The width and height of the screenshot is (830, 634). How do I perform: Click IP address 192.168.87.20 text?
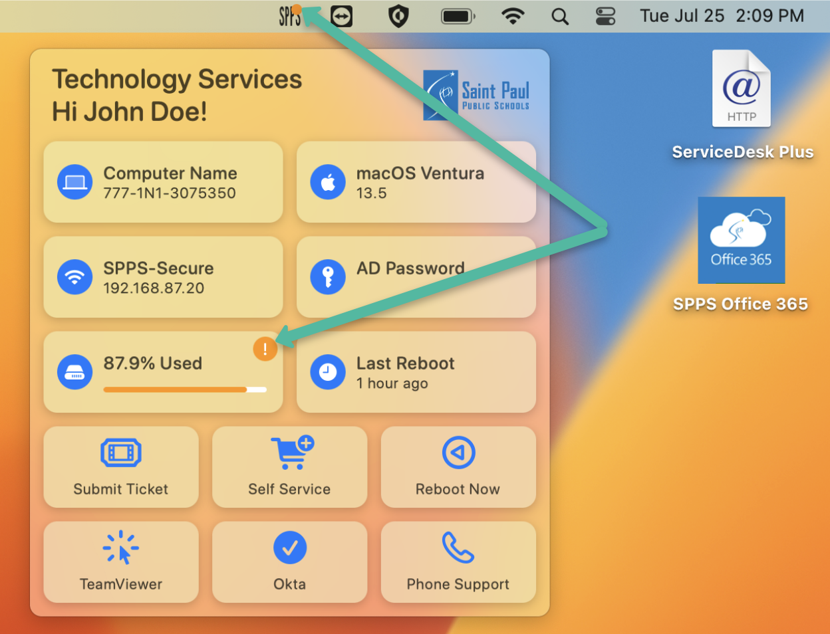pyautogui.click(x=154, y=288)
